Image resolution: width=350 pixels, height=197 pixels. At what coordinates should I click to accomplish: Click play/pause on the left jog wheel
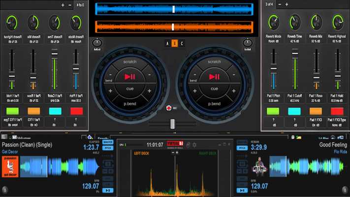tap(129, 77)
